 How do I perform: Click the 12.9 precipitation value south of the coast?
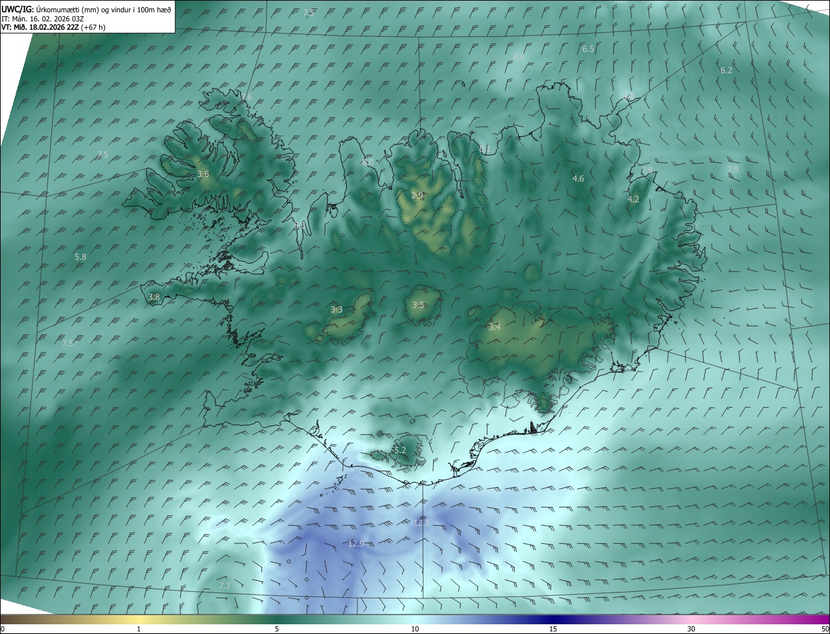pyautogui.click(x=356, y=543)
